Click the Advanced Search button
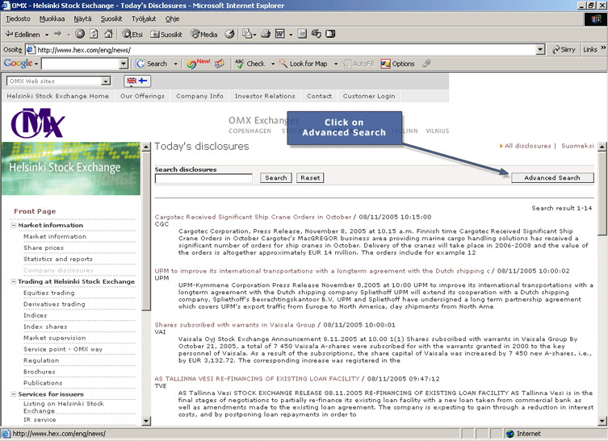The image size is (608, 441). coord(552,177)
